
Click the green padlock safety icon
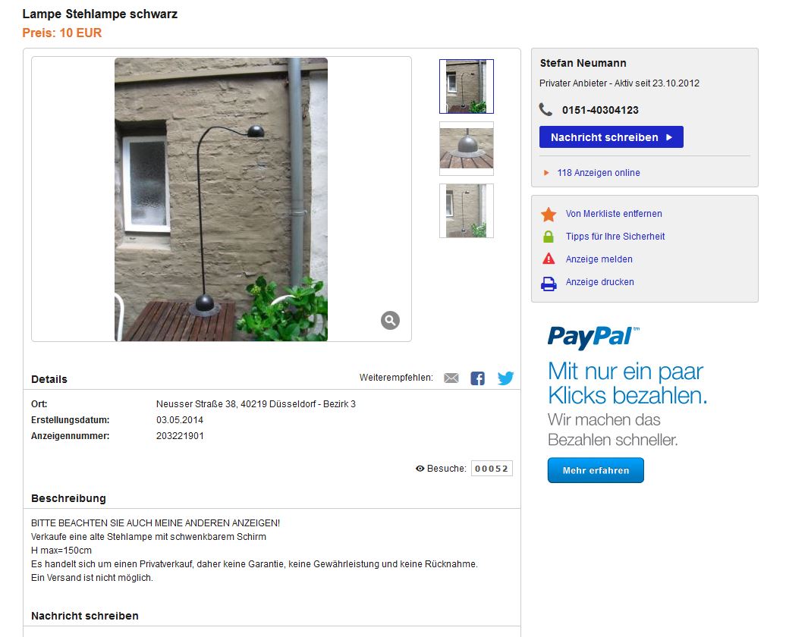pyautogui.click(x=549, y=237)
